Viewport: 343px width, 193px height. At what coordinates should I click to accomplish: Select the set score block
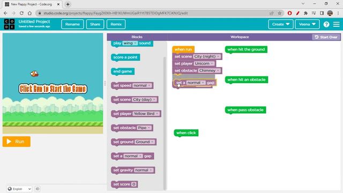click(x=124, y=184)
